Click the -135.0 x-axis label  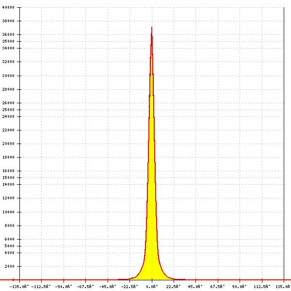(x=19, y=287)
